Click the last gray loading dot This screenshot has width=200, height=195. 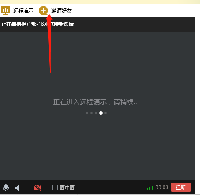pyautogui.click(x=105, y=113)
